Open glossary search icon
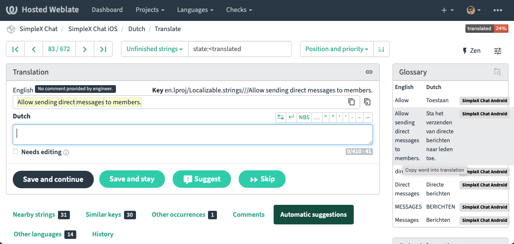The image size is (514, 244). click(497, 72)
